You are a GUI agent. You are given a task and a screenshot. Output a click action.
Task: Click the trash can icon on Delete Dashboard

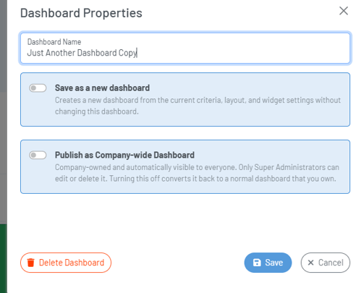31,263
